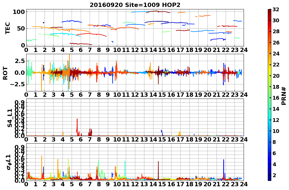Select colorbar tick label 16
Image resolution: width=289 pixels, height=190 pixels.
pyautogui.click(x=276, y=98)
